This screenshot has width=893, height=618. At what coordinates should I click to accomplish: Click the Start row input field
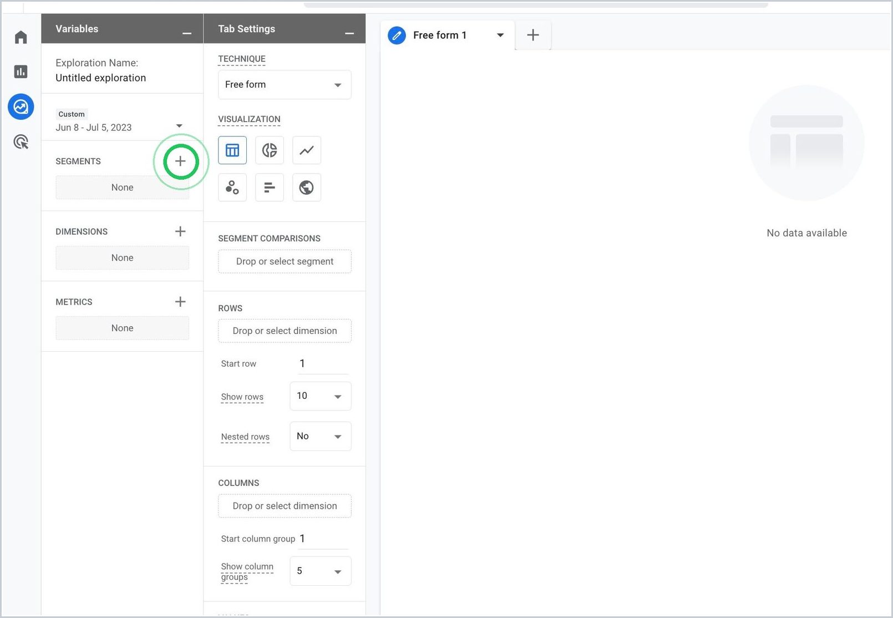coord(323,364)
